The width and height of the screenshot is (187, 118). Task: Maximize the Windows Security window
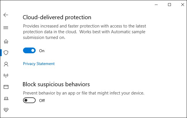click(169, 5)
